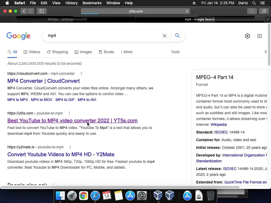Select the mp4 - Google Search tab

(200, 19)
